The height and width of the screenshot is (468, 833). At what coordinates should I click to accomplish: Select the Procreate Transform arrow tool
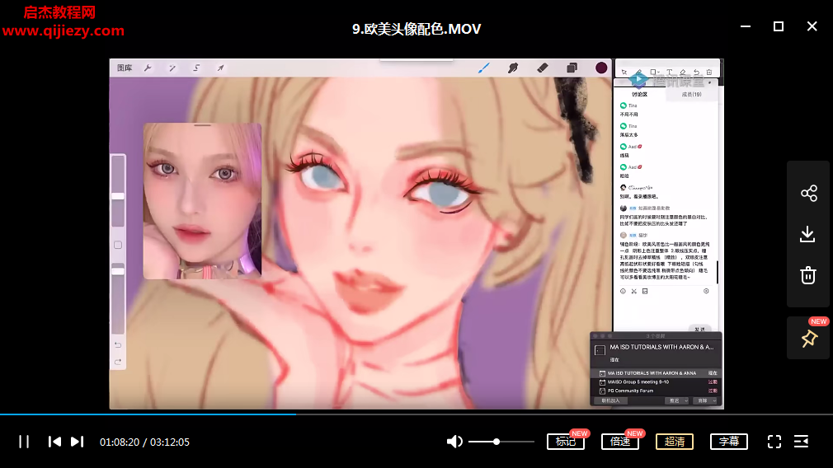pyautogui.click(x=220, y=68)
